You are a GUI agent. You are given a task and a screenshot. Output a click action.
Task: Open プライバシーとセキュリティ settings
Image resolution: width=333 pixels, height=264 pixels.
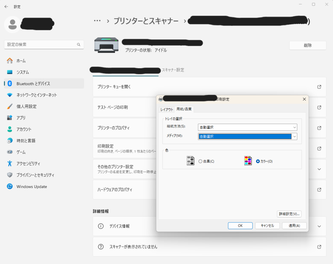click(35, 175)
